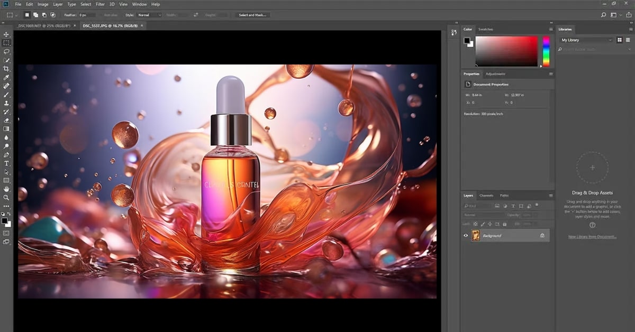Select the Lasso tool

[6, 51]
